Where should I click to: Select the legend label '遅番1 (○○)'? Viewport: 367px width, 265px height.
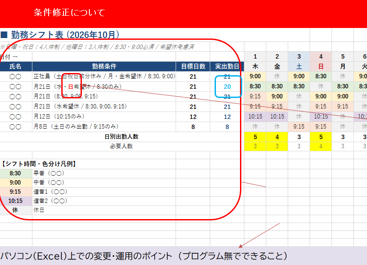pos(50,192)
